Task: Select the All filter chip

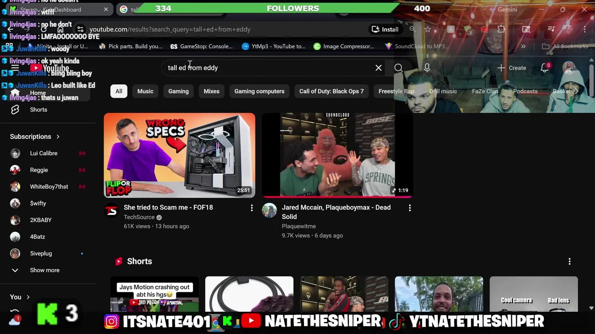Action: click(x=119, y=91)
